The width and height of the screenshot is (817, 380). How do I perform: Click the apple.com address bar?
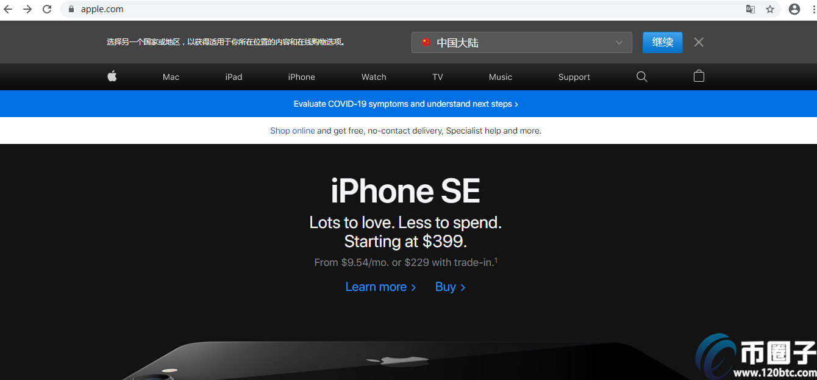click(x=402, y=9)
